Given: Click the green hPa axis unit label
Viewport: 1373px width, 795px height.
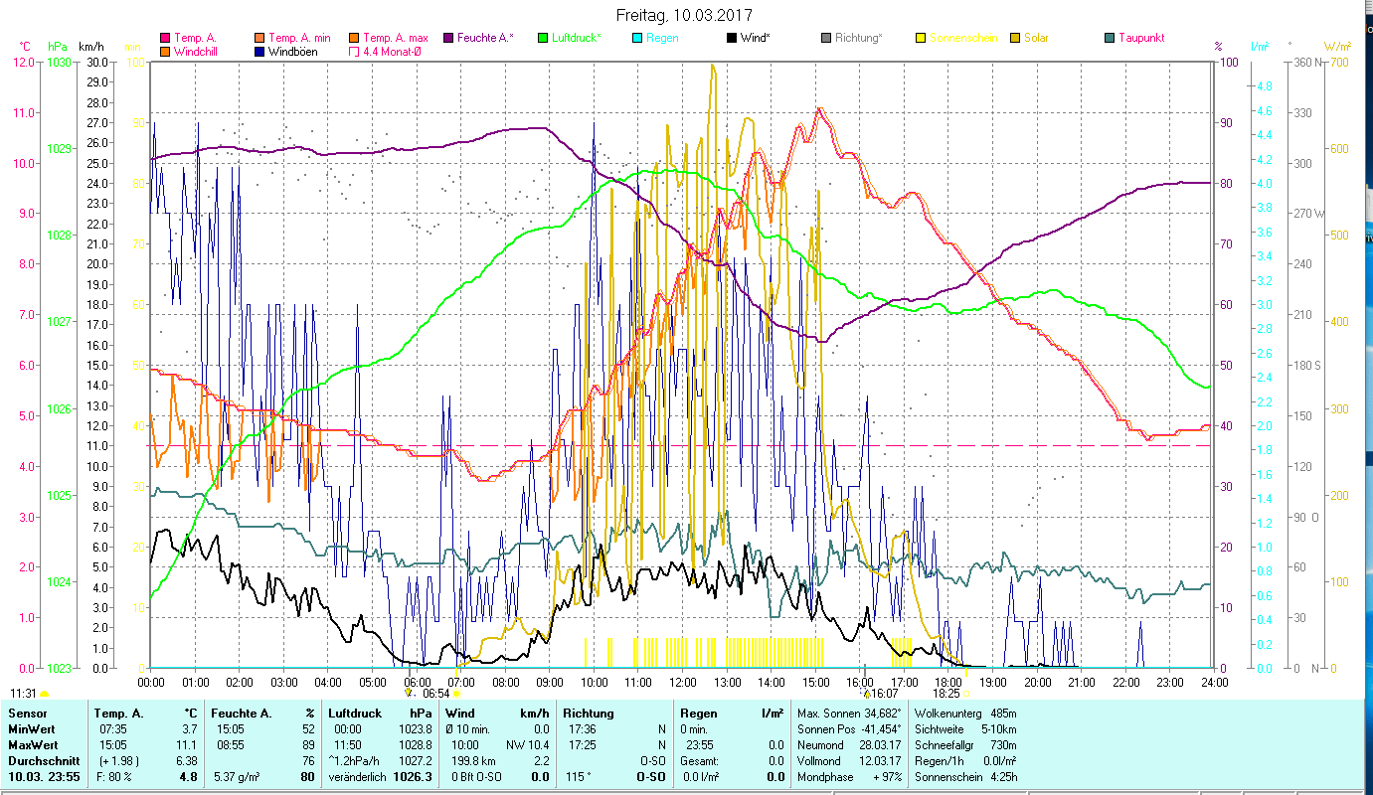Looking at the screenshot, I should [x=58, y=46].
